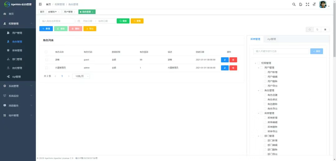Viewport: 336px width, 161px height.
Task: Expand the 消息服务 sidebar section
Action: coord(18,106)
